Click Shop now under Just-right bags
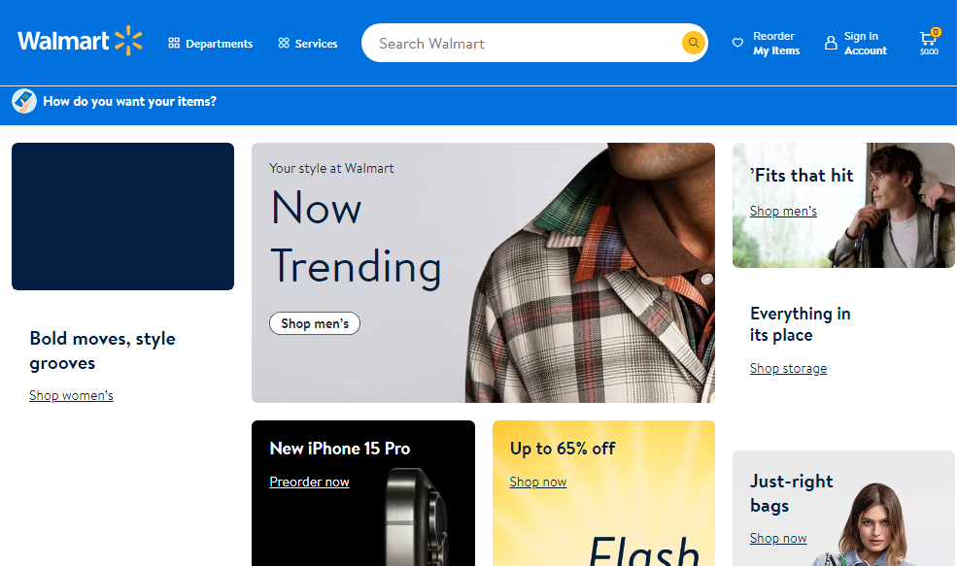This screenshot has height=566, width=957. pyautogui.click(x=778, y=538)
